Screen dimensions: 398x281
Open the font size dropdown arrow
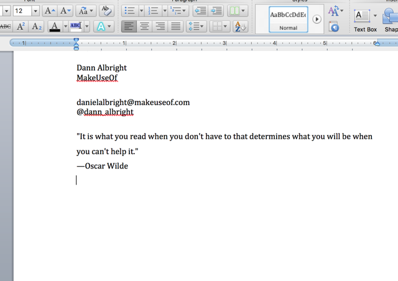(x=35, y=11)
